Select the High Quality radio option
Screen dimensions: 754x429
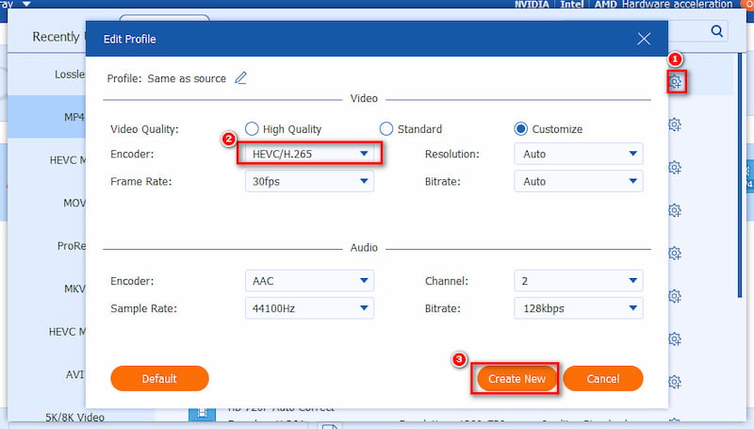point(252,129)
